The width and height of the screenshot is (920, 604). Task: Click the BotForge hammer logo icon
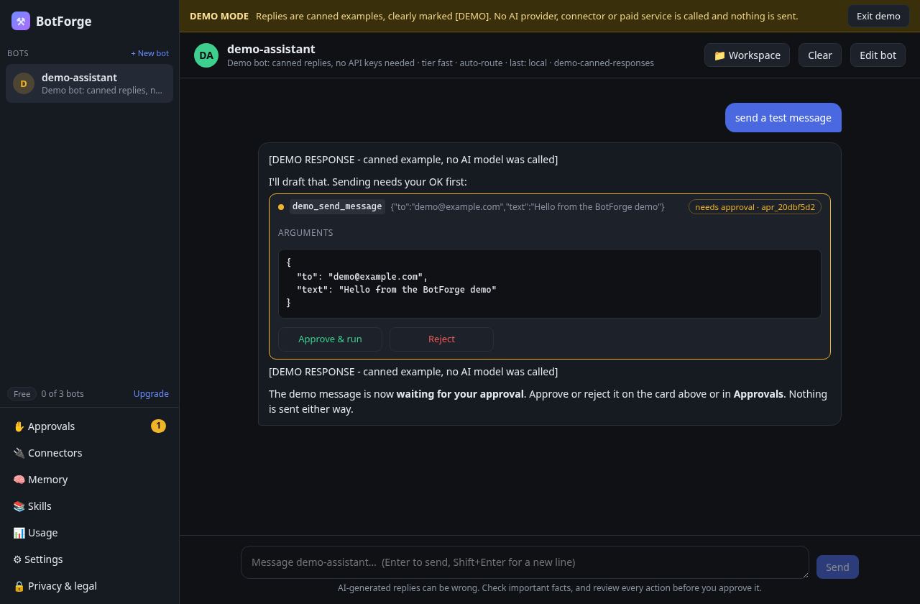(21, 21)
